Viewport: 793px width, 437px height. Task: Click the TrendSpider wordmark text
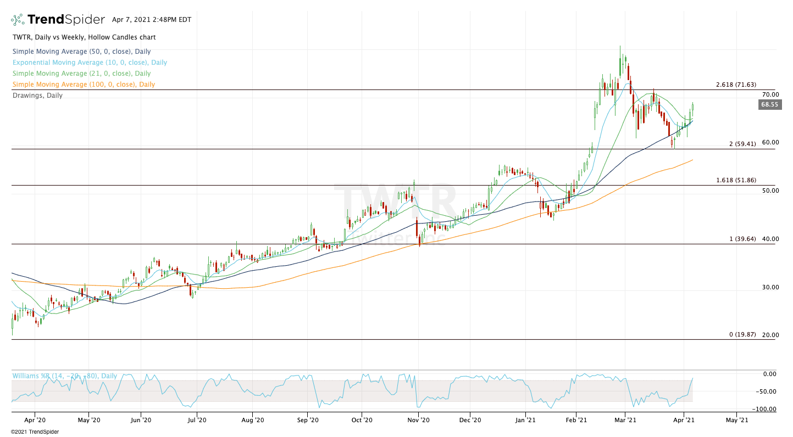(x=66, y=20)
